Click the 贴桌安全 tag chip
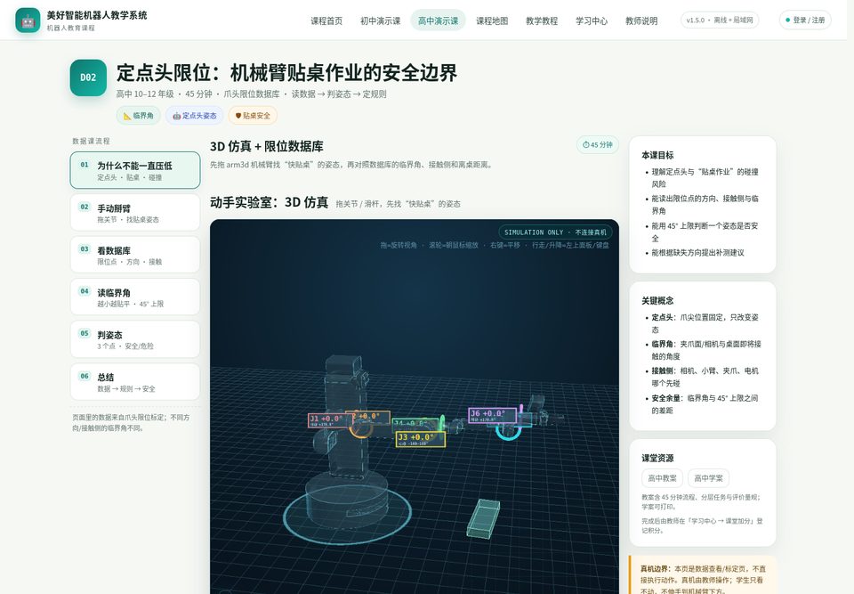 click(x=253, y=116)
